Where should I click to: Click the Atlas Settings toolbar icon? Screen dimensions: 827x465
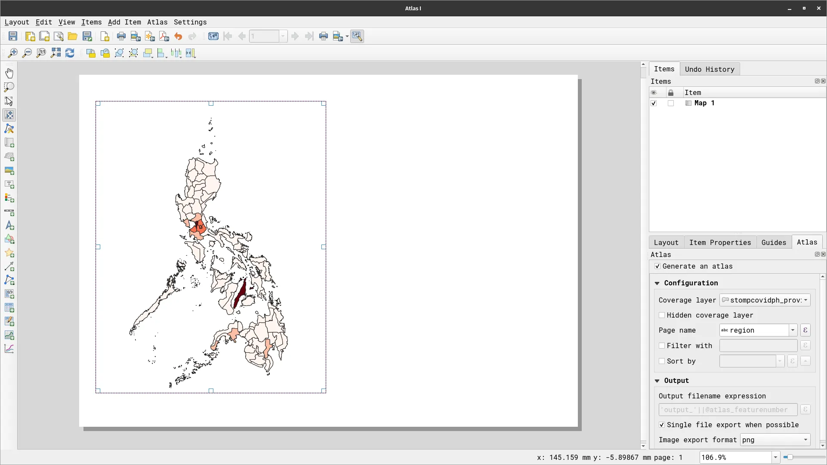click(x=357, y=37)
